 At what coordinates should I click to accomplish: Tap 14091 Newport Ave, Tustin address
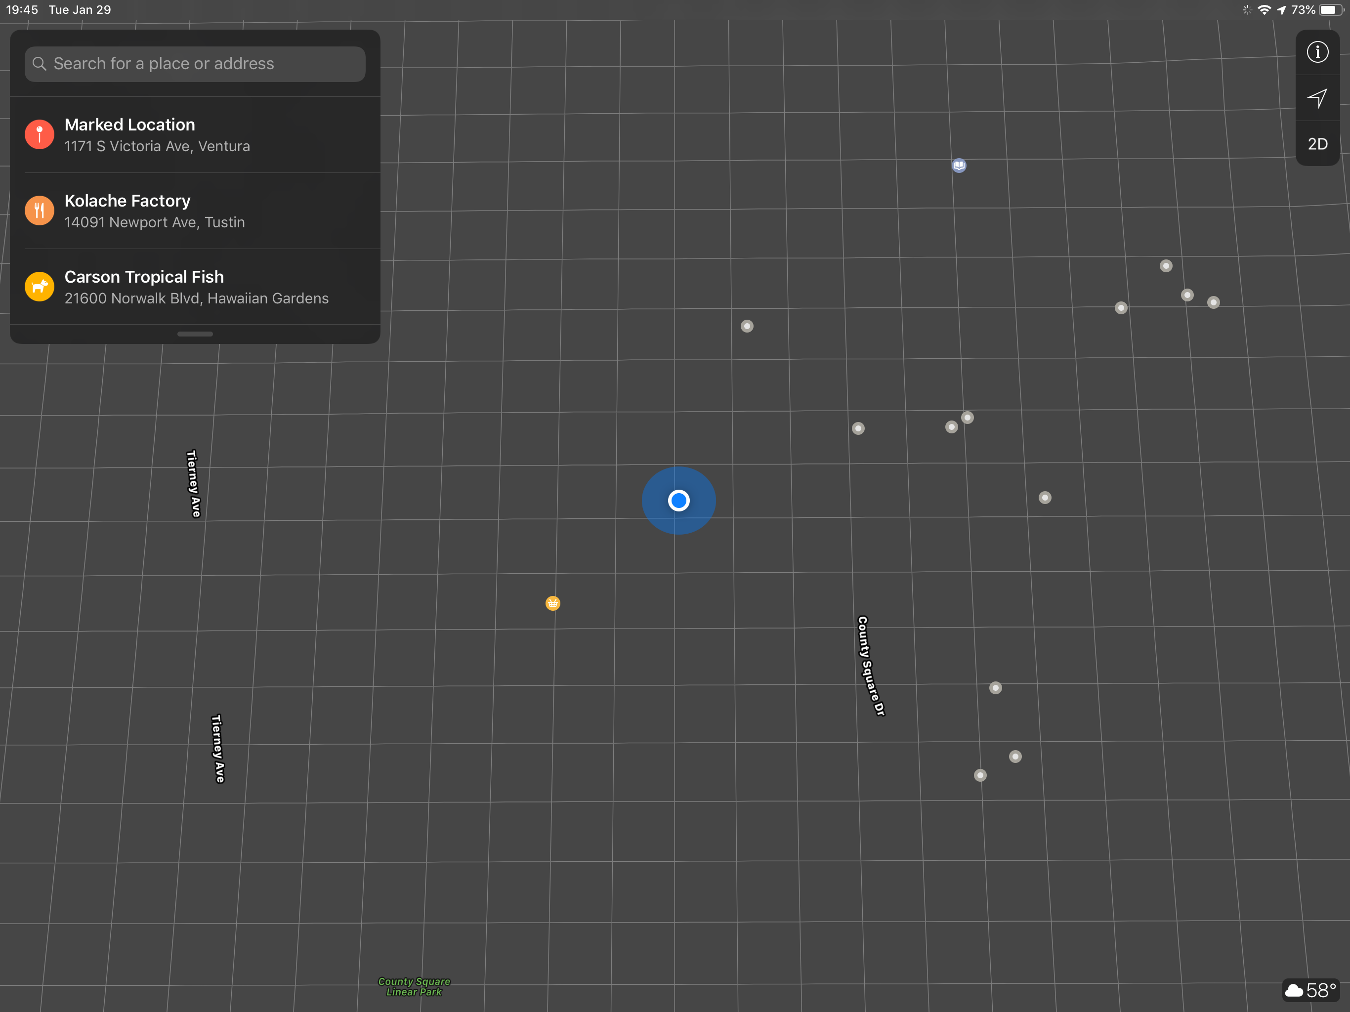click(155, 222)
